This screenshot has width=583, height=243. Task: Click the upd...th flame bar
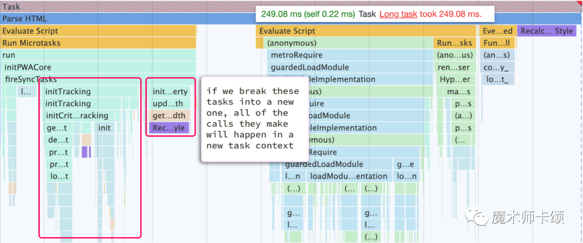(x=168, y=104)
